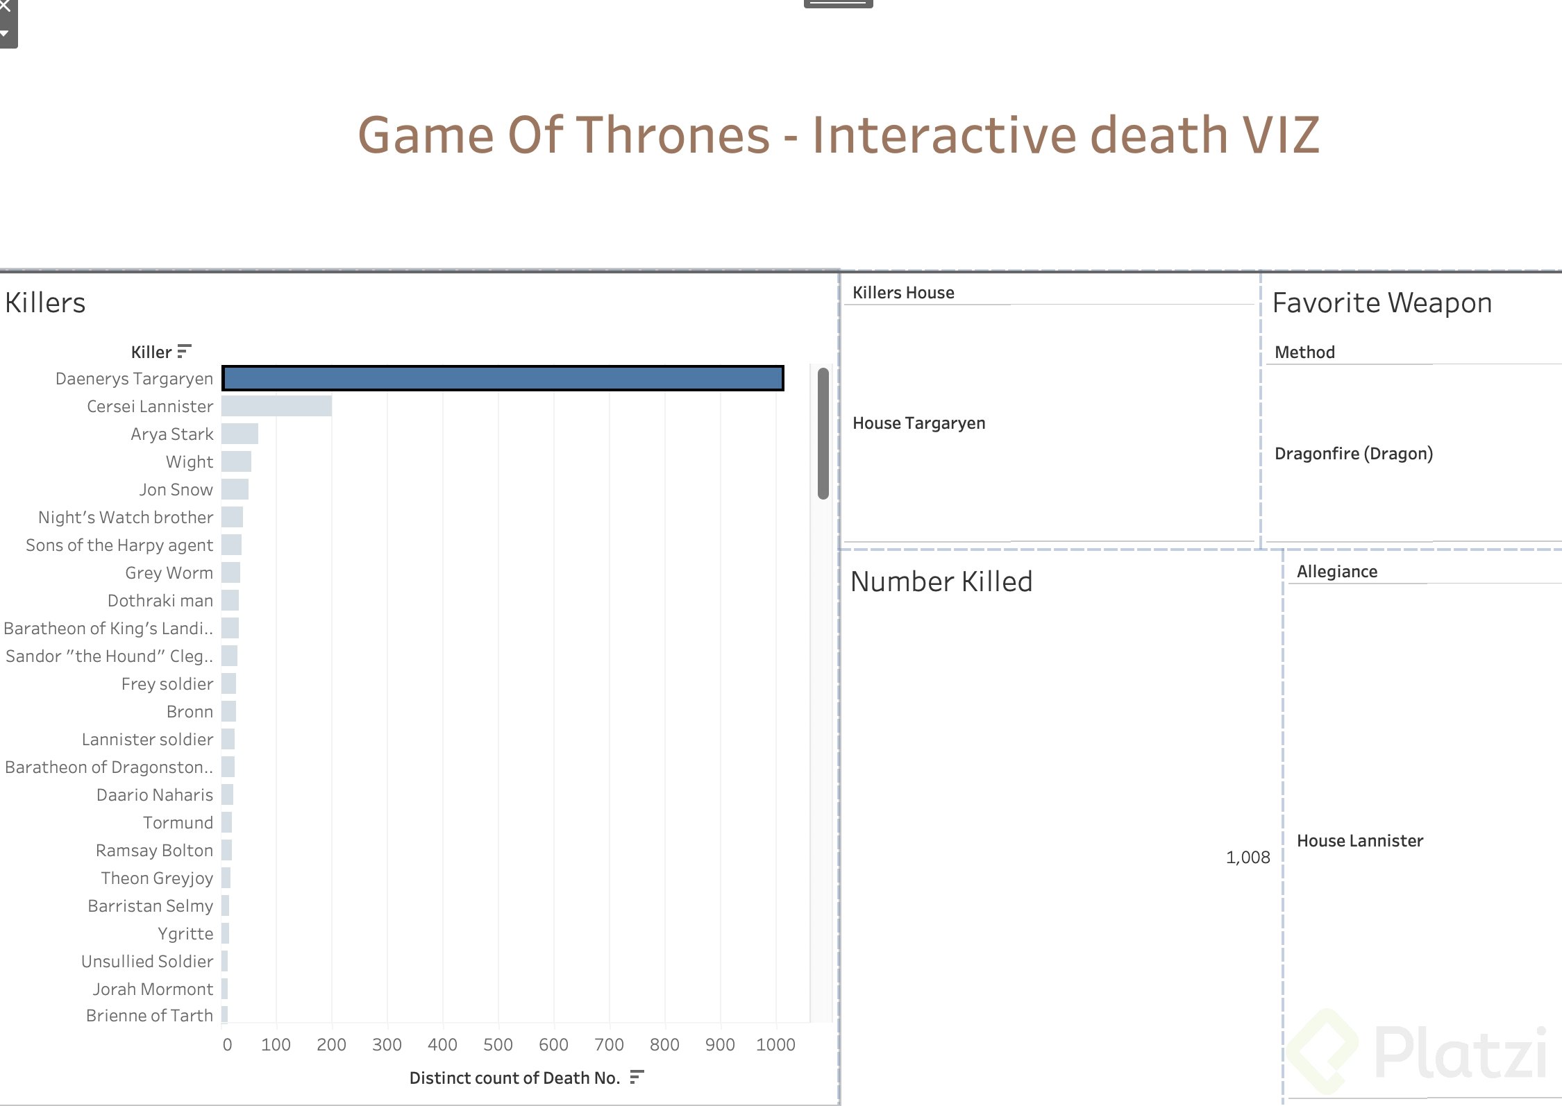Click the sort icon next to Killer header

click(x=184, y=351)
